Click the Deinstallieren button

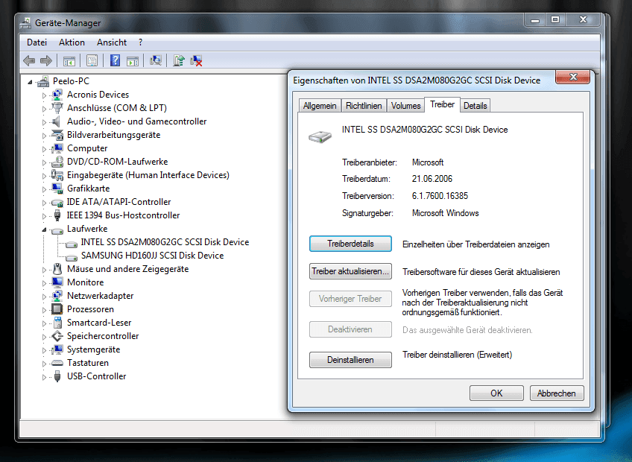tap(350, 360)
